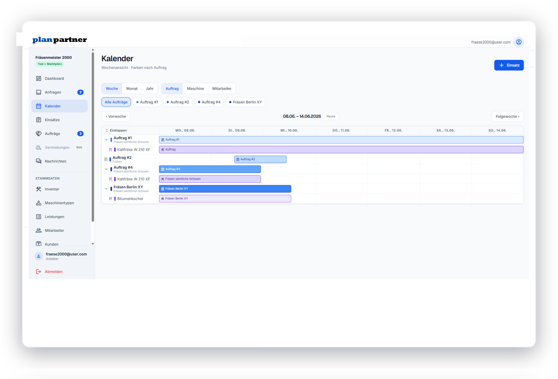Open Inventar menu item
Screen dimensions: 558x379
coord(60,189)
